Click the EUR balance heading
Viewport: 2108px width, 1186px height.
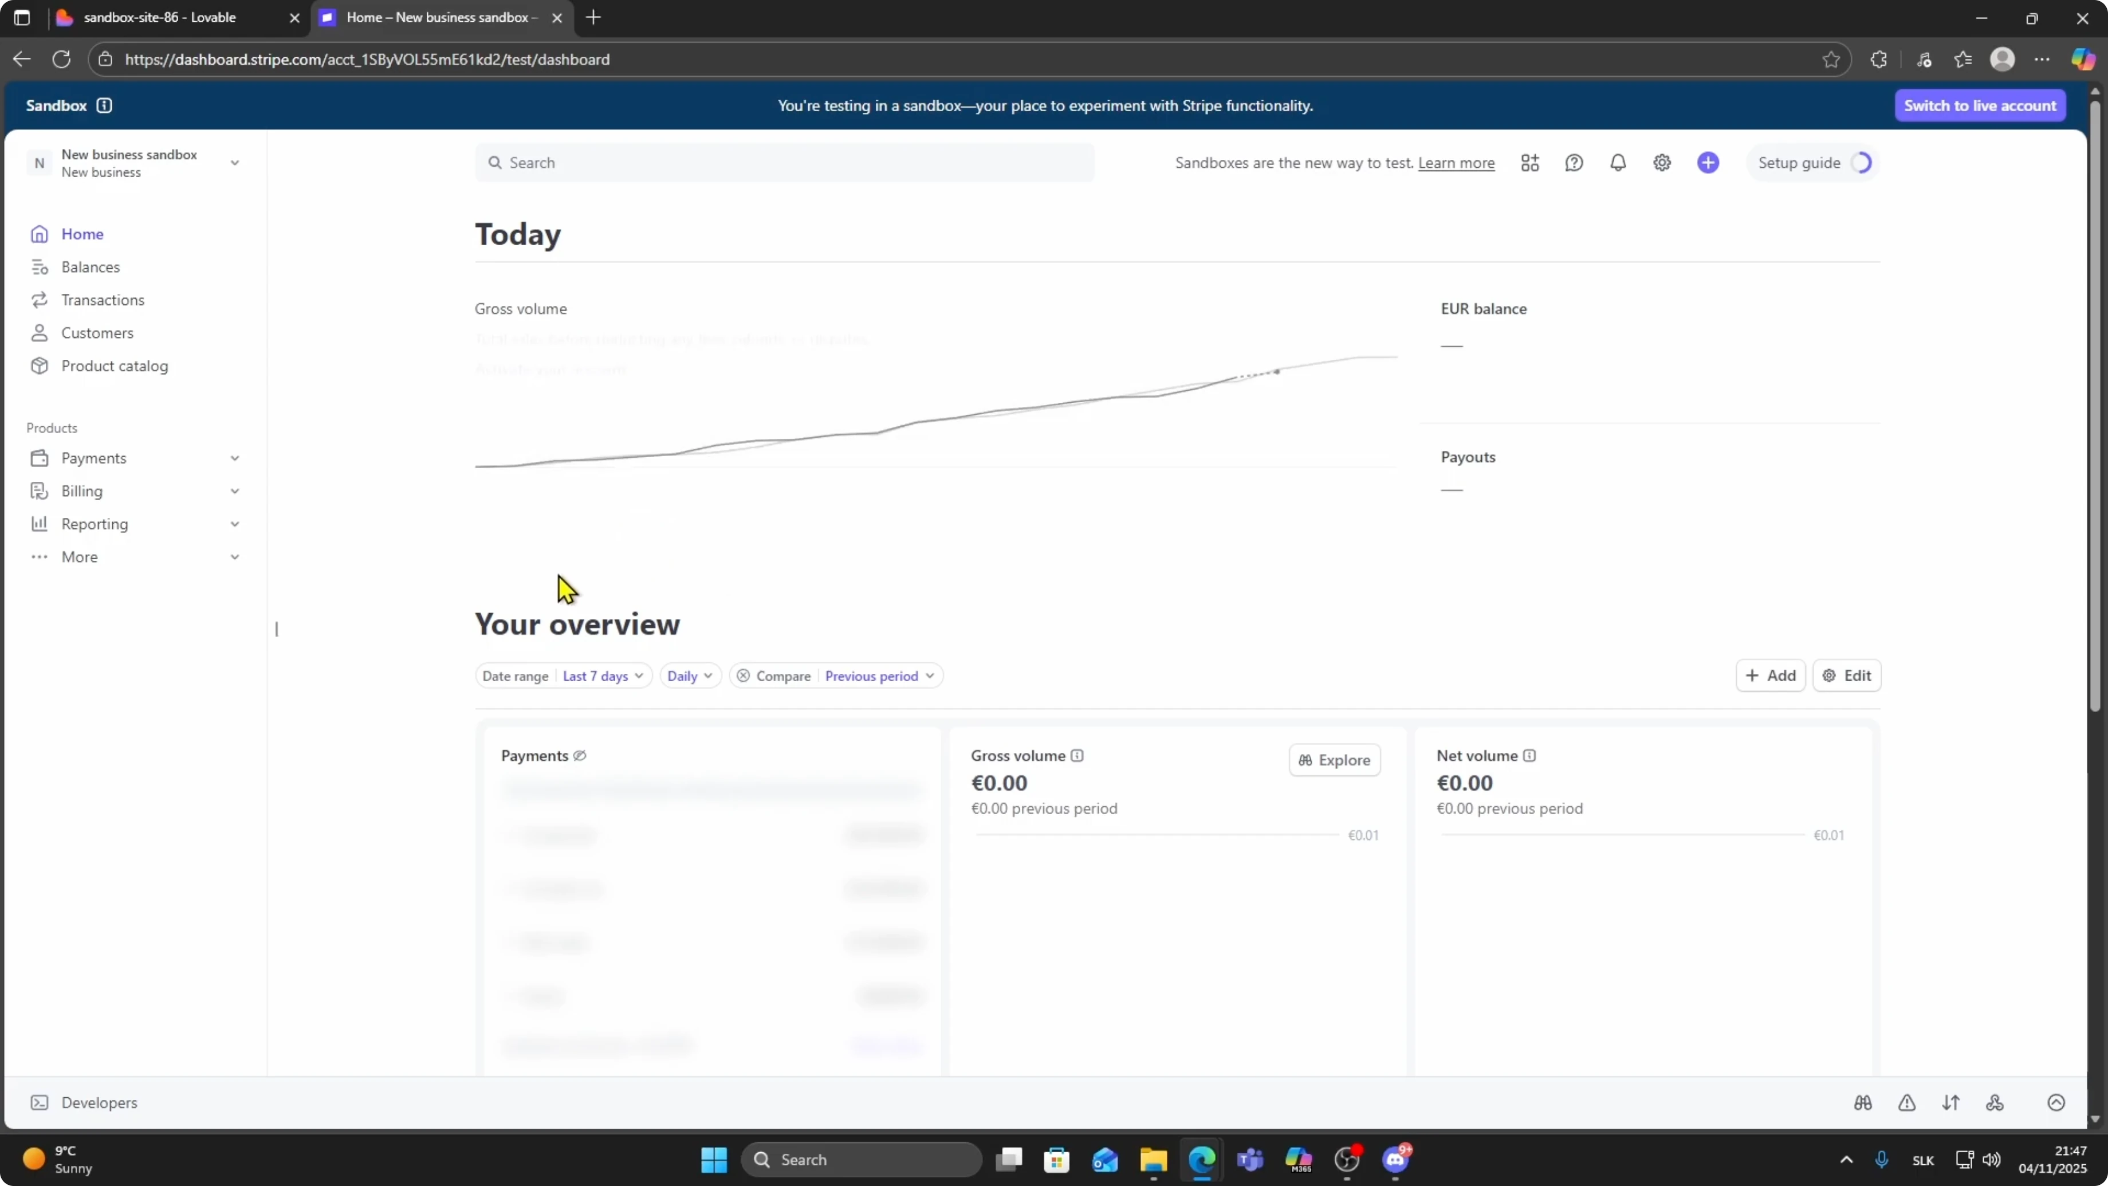(x=1484, y=309)
